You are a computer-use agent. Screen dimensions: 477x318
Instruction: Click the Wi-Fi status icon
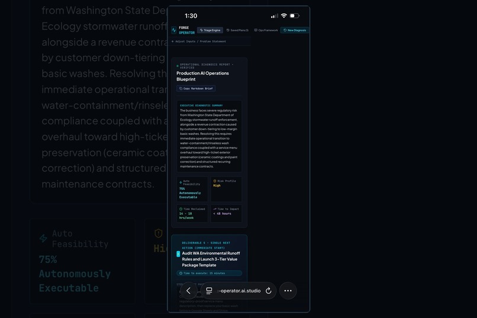[x=284, y=15]
